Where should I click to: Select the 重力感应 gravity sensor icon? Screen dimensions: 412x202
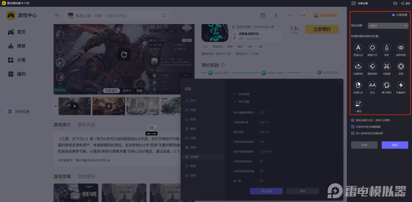pos(387,85)
